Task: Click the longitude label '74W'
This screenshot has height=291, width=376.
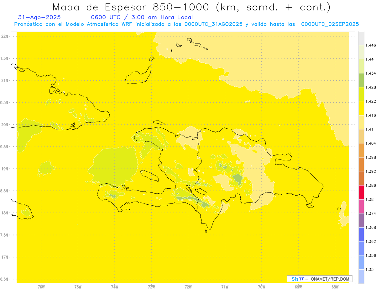Action: [115, 287]
